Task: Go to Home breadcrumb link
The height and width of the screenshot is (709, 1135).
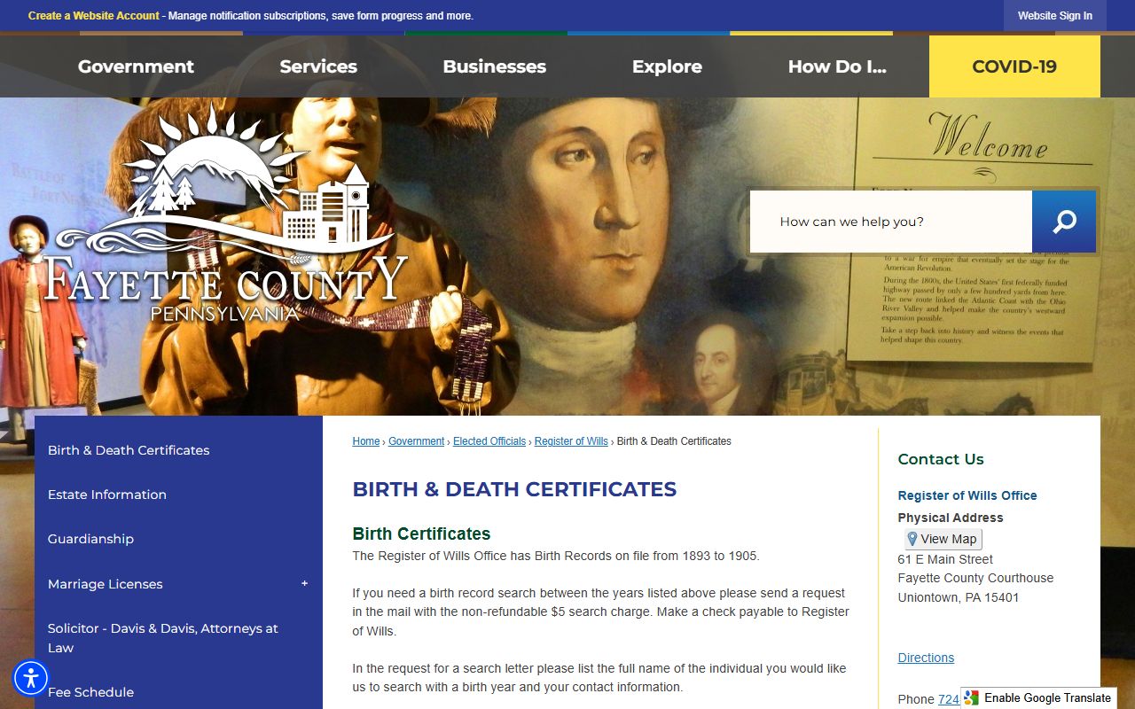Action: point(366,441)
